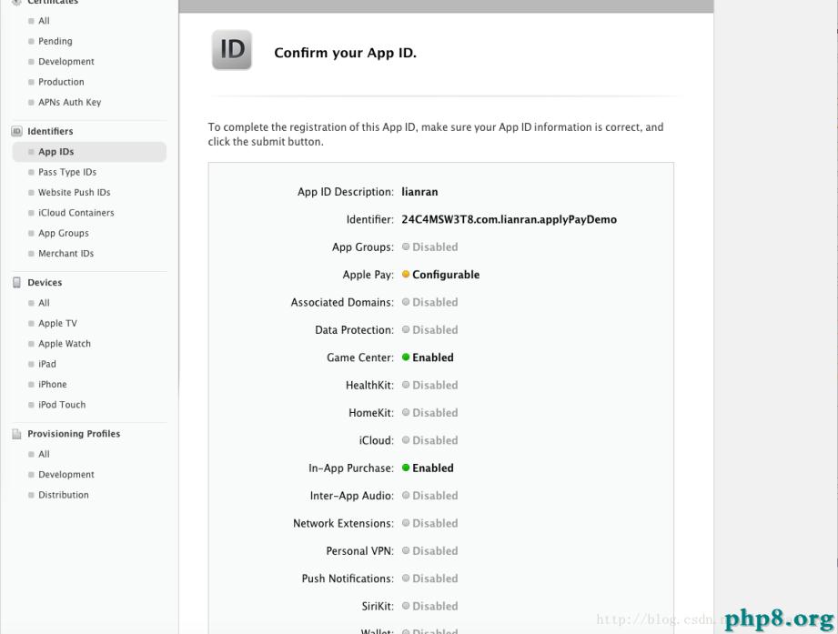The image size is (838, 634).
Task: Open Production certificates list
Action: point(61,82)
